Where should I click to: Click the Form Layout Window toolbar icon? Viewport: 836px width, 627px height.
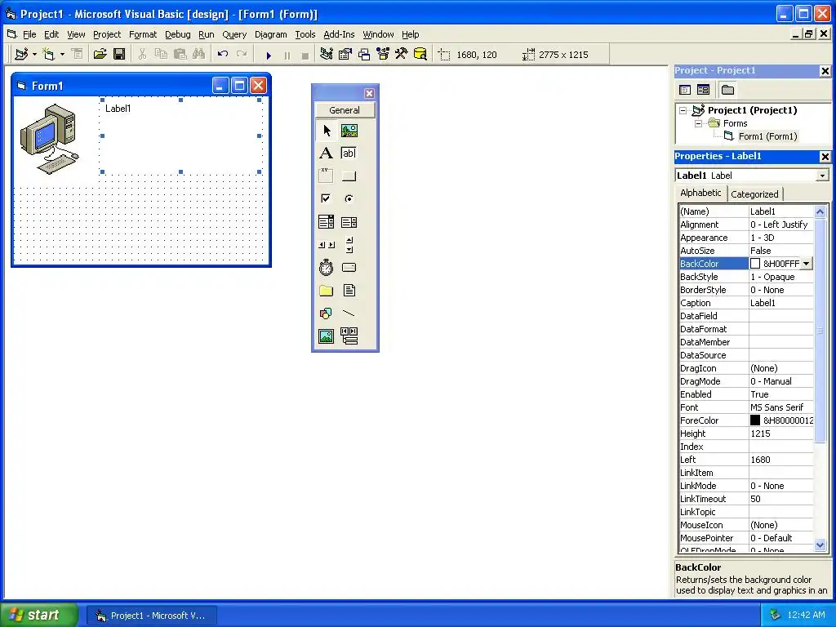(364, 55)
